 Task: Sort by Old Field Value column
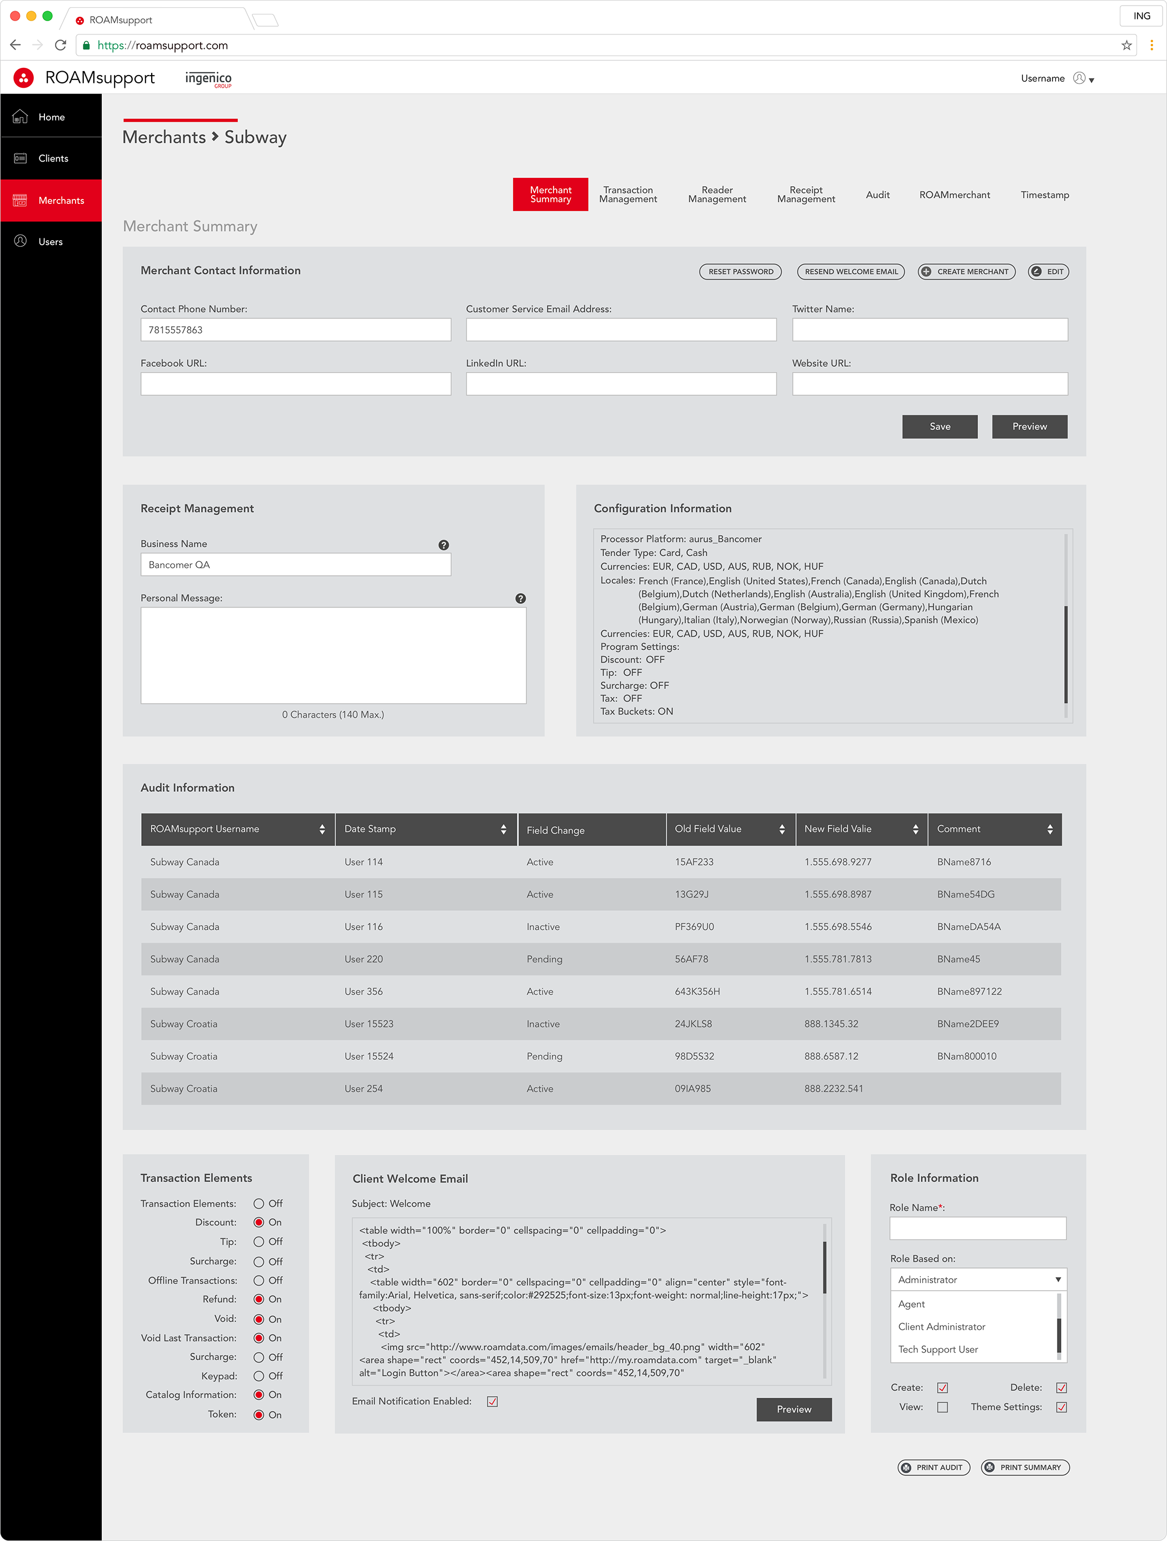click(782, 829)
